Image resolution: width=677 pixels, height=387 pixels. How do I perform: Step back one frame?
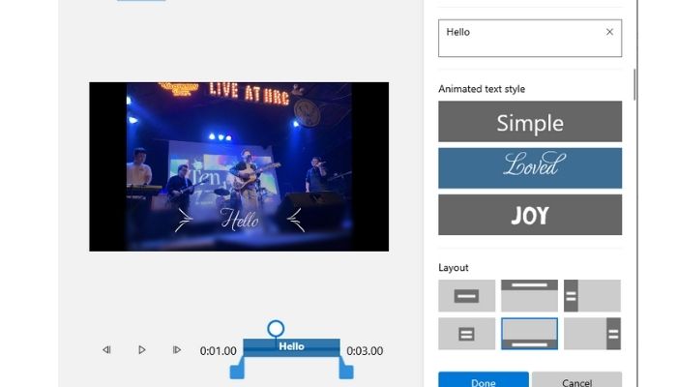[x=106, y=350]
